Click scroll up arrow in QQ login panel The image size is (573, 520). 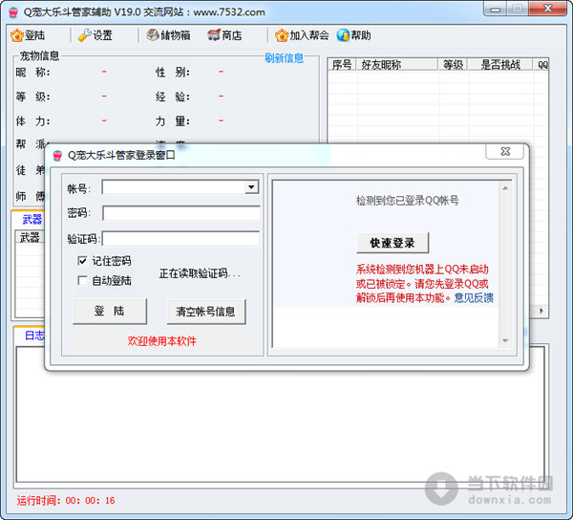[x=505, y=188]
